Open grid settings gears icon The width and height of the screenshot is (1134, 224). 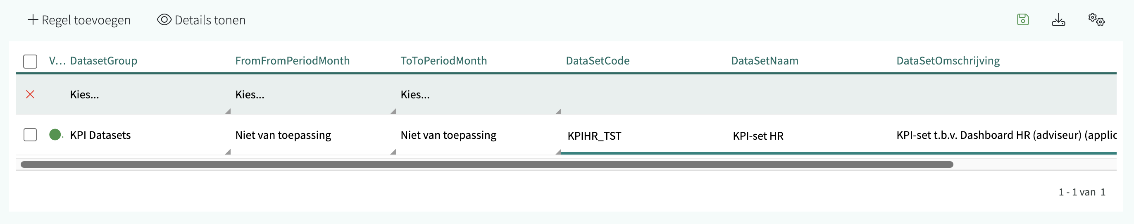pos(1096,20)
